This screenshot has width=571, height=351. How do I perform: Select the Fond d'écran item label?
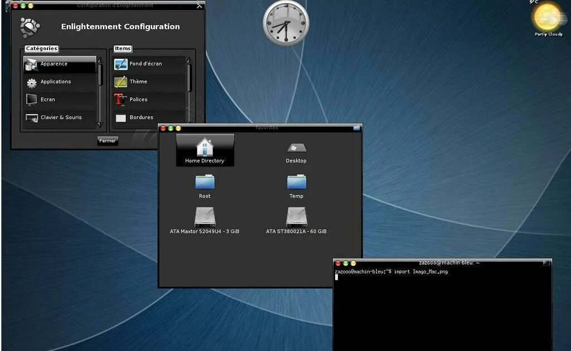coord(146,64)
